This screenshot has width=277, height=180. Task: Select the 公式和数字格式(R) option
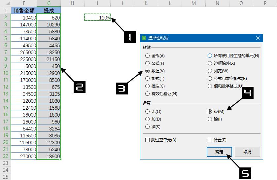[x=227, y=78]
